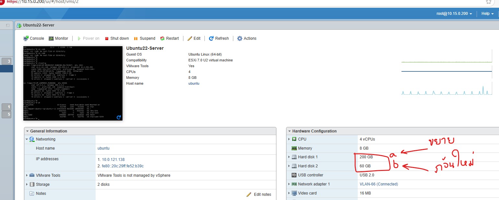499x200 pixels.
Task: Click the navigator minimize icon
Action: click(8, 25)
